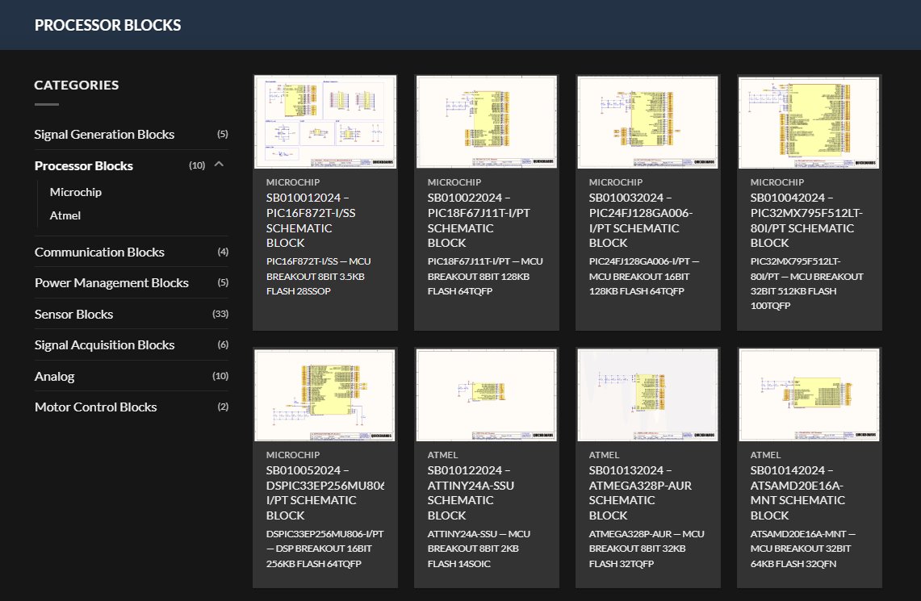Image resolution: width=921 pixels, height=601 pixels.
Task: Click the PROCESSOR BLOCKS page heading
Action: click(x=107, y=25)
